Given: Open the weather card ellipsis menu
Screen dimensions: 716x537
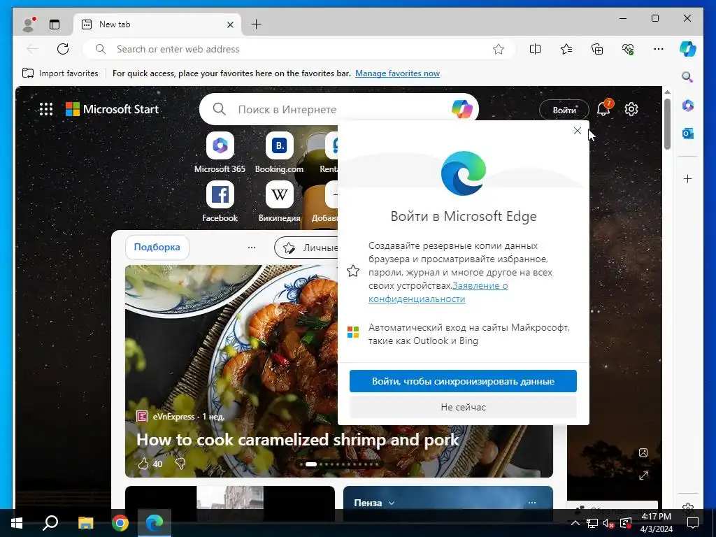Looking at the screenshot, I should 532,503.
